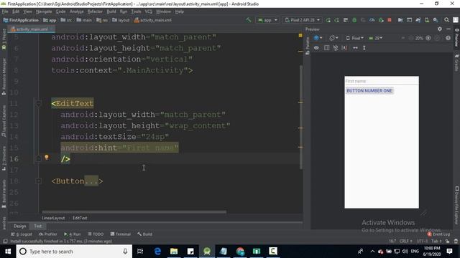Open Microsoft Edge from the taskbar
Screen dimensions: 460x258
point(157,252)
